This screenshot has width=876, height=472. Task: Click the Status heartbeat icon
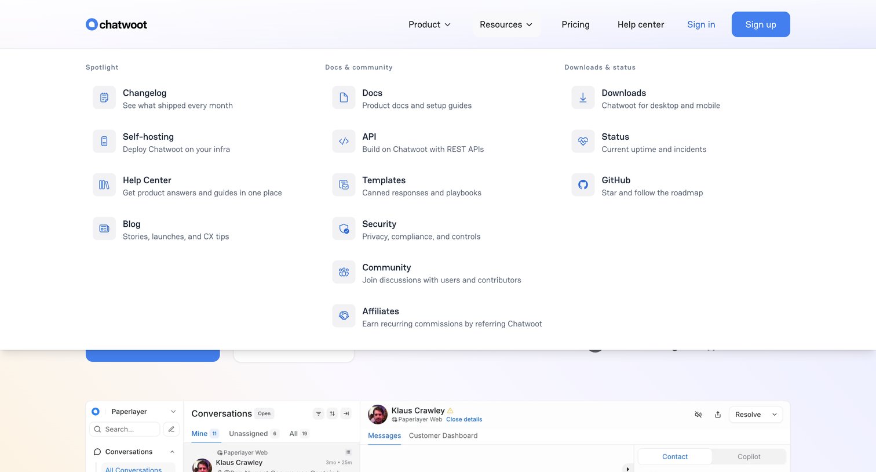point(583,141)
